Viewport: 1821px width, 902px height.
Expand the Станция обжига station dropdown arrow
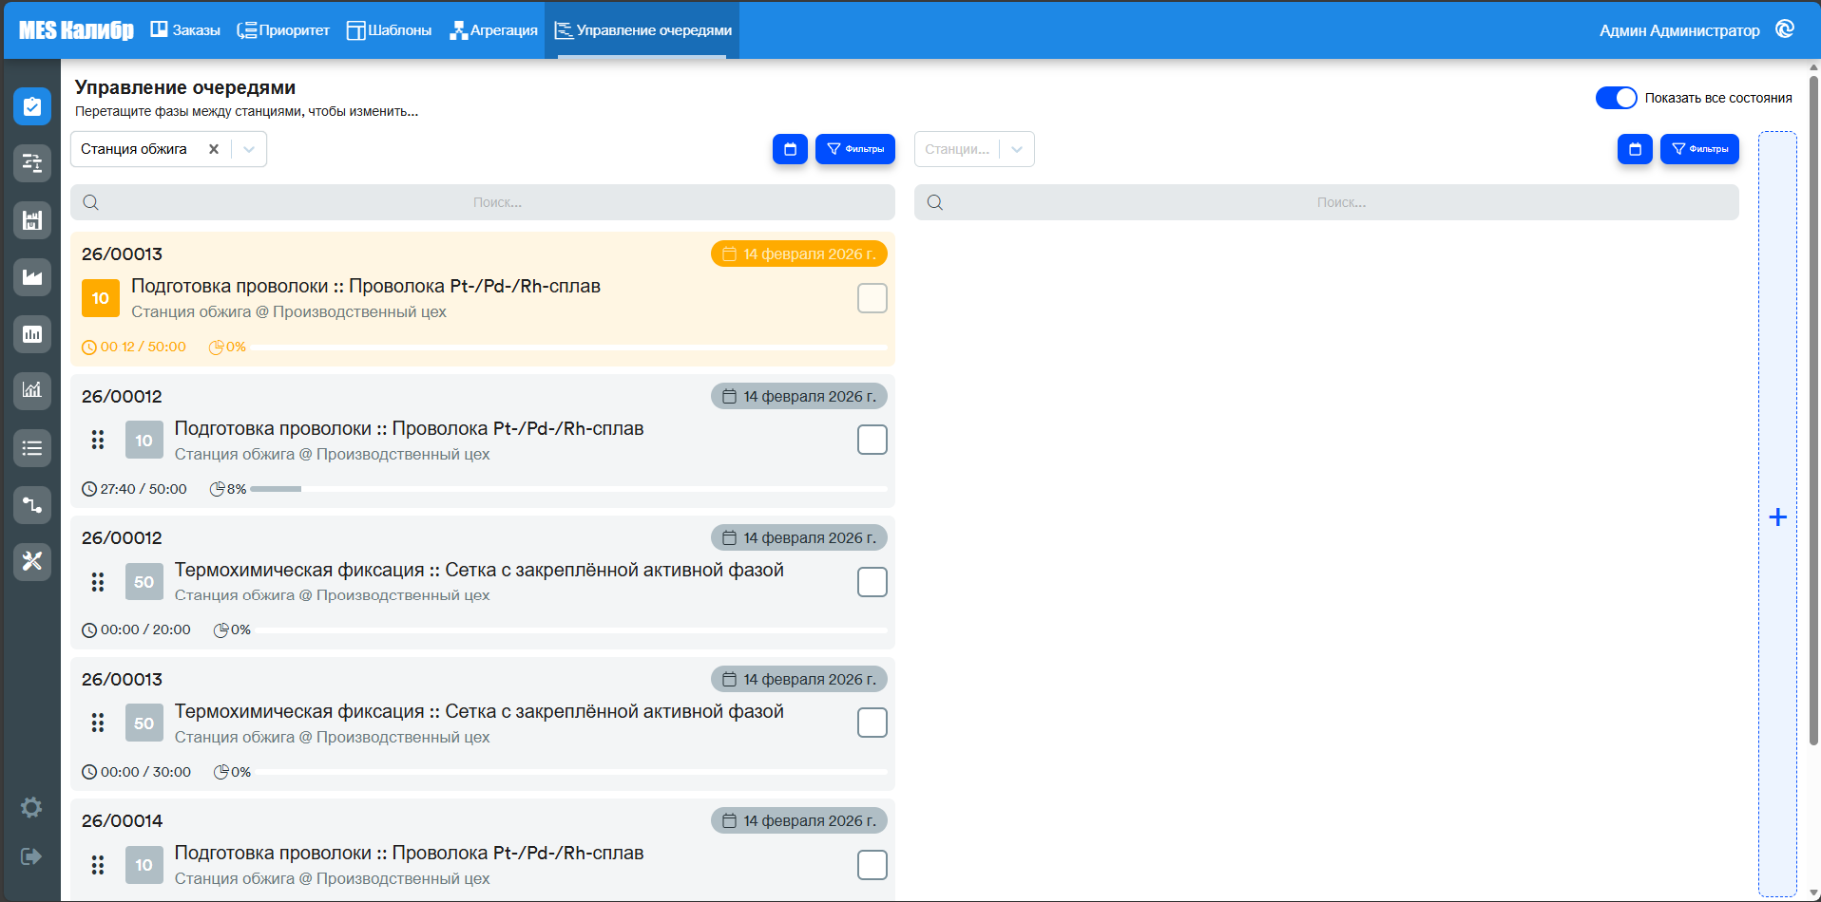[249, 149]
